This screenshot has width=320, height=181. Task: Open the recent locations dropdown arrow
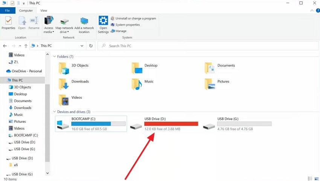pos(20,46)
